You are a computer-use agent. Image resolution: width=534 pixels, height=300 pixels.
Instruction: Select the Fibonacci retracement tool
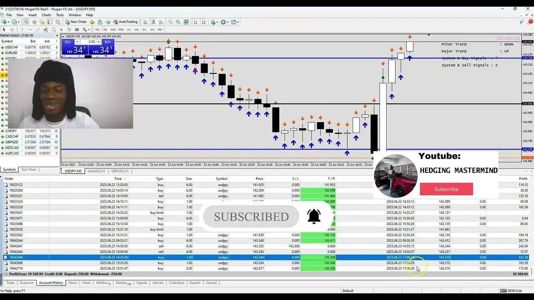53,30
